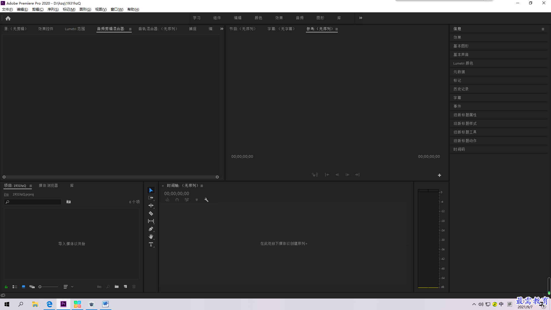Open timeline display settings wrench
This screenshot has height=310, width=551.
(x=206, y=200)
